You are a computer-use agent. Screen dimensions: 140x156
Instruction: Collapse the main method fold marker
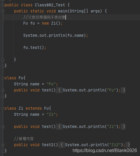[x=3, y=12]
